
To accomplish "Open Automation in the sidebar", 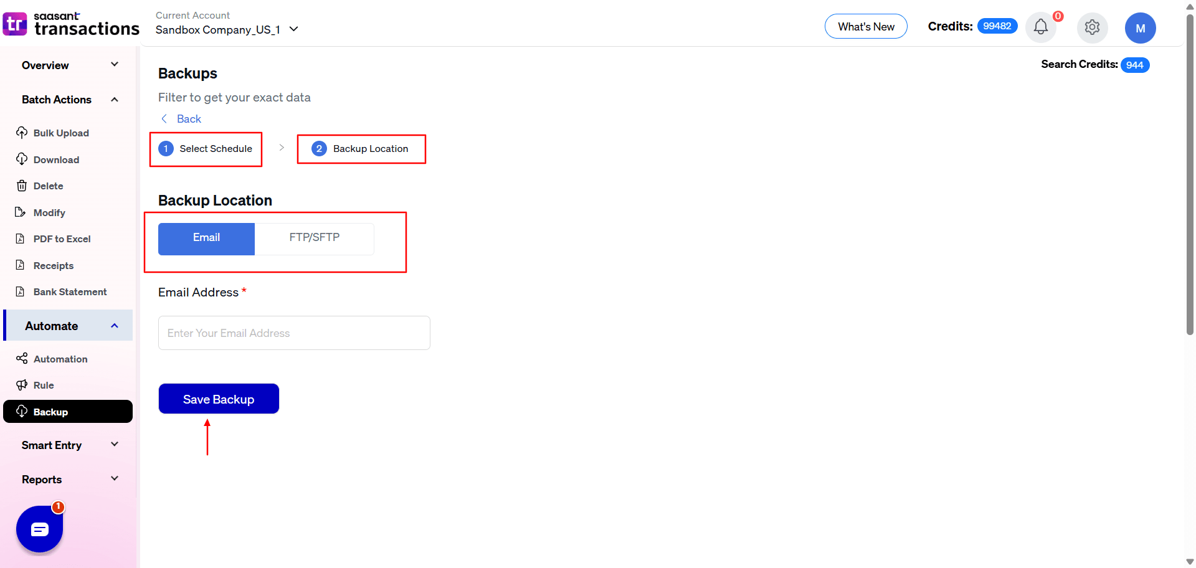I will pyautogui.click(x=60, y=359).
